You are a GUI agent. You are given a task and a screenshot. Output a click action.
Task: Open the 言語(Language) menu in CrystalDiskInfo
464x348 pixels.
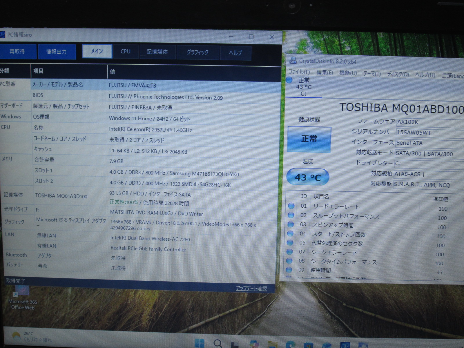click(452, 76)
